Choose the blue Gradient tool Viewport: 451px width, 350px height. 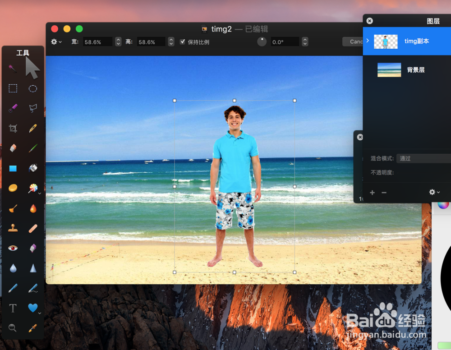(x=13, y=168)
